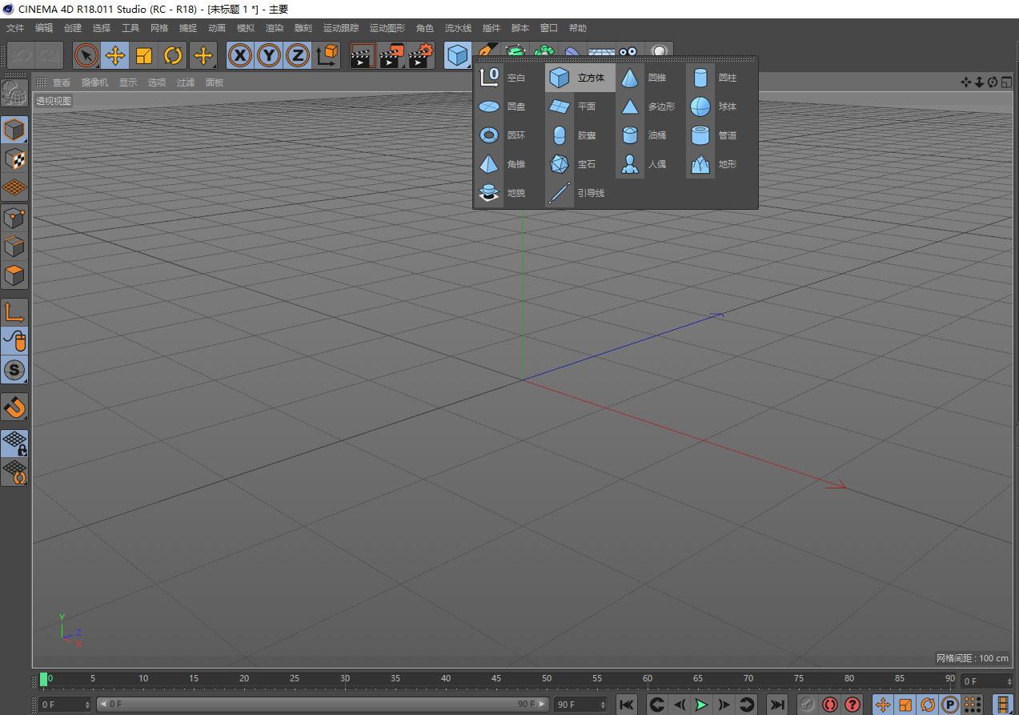Screen dimensions: 1019x715
Task: Open the viewport 查看 menu
Action: [62, 82]
